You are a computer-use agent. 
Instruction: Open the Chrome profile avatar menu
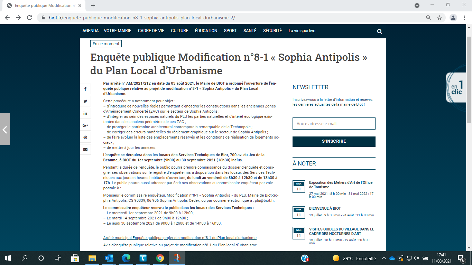[x=453, y=18]
